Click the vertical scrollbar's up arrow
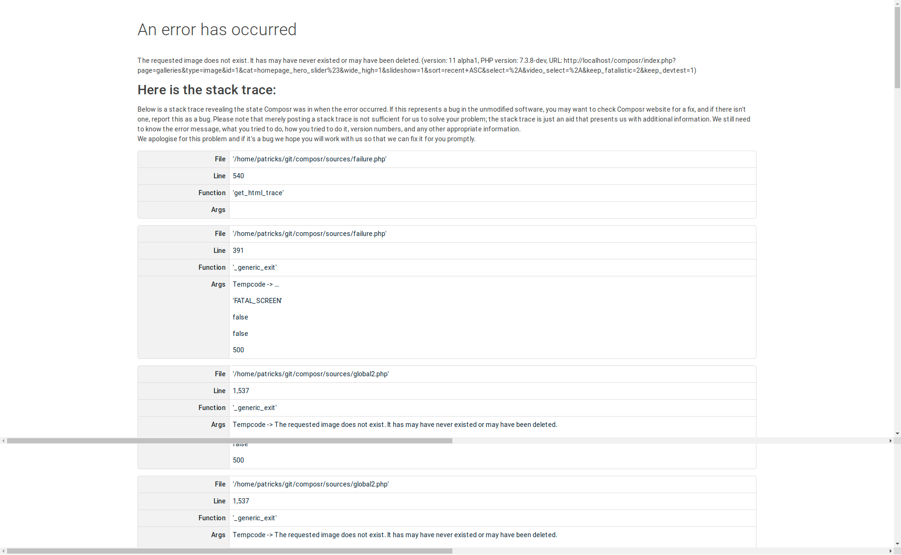901x555 pixels. tap(897, 3)
